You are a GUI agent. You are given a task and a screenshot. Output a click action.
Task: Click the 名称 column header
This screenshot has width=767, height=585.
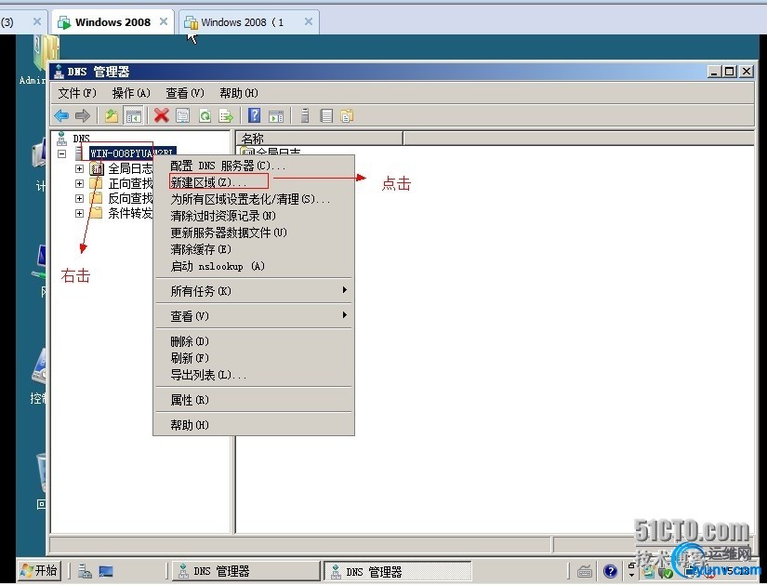[x=320, y=138]
